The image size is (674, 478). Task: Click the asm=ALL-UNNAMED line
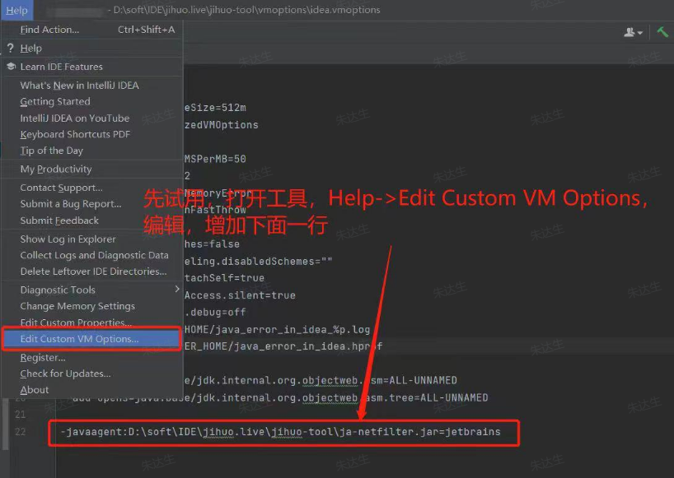(321, 381)
